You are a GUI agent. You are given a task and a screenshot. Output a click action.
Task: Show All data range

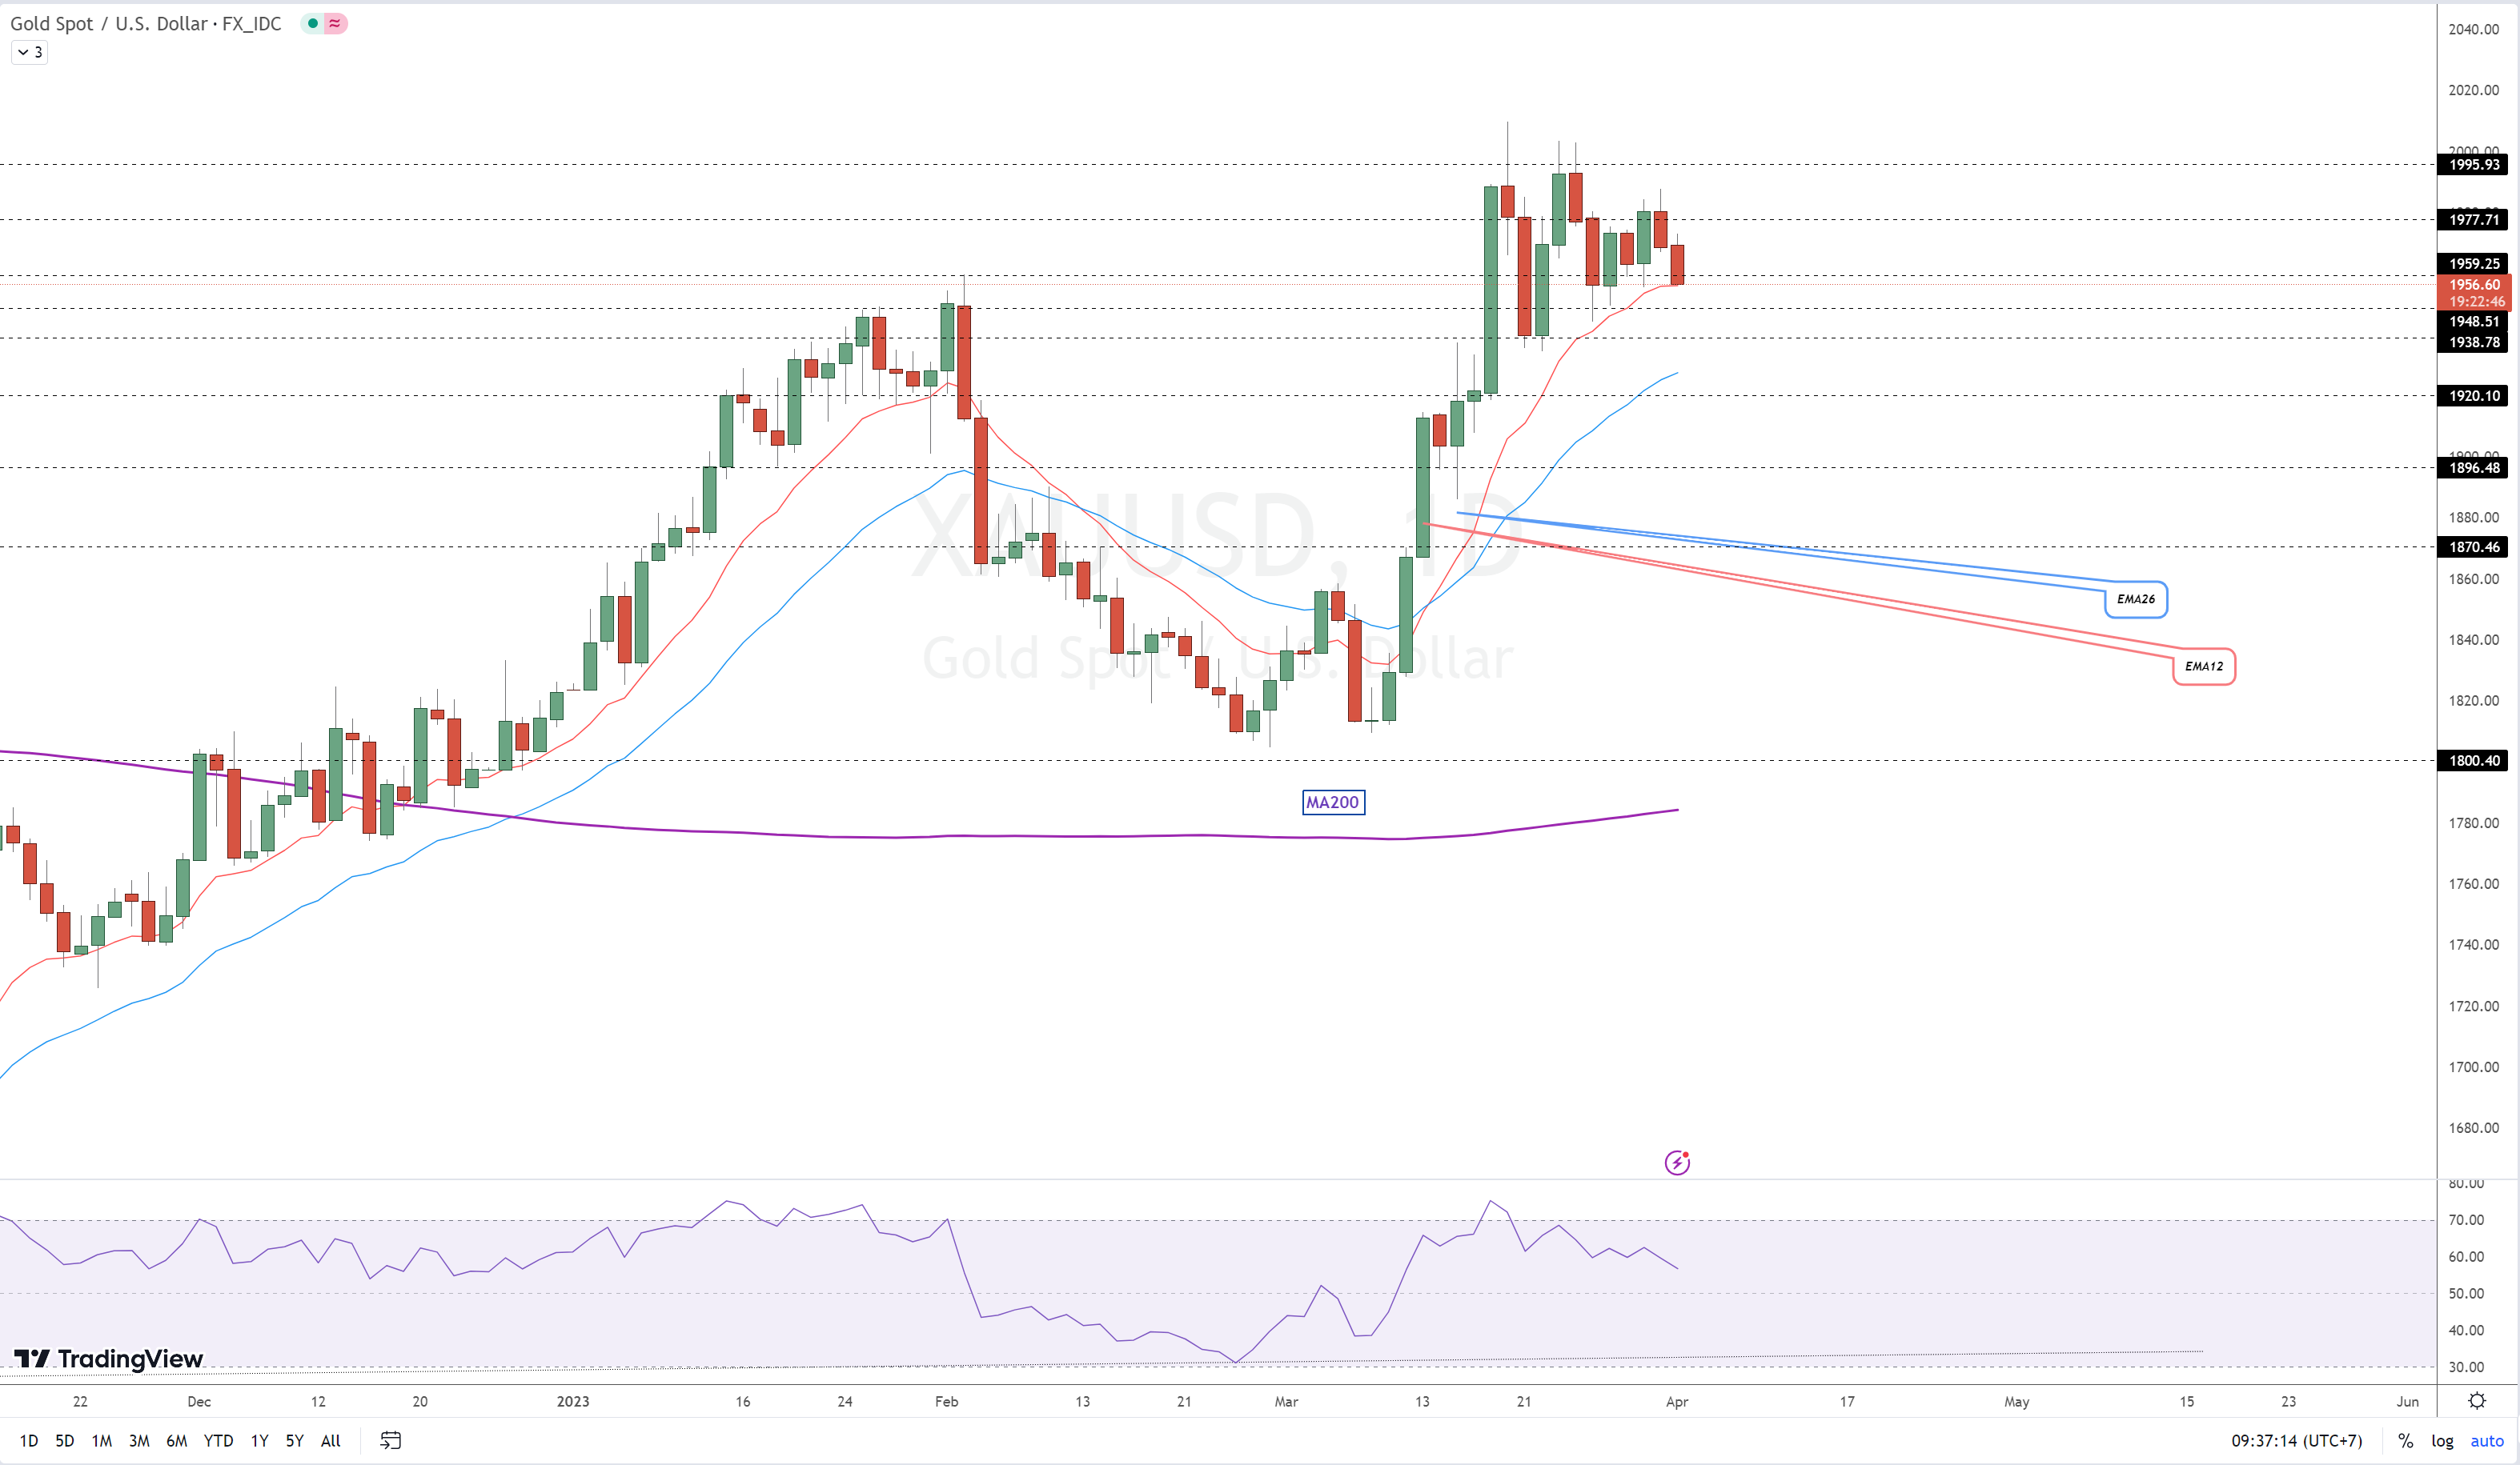click(x=330, y=1440)
